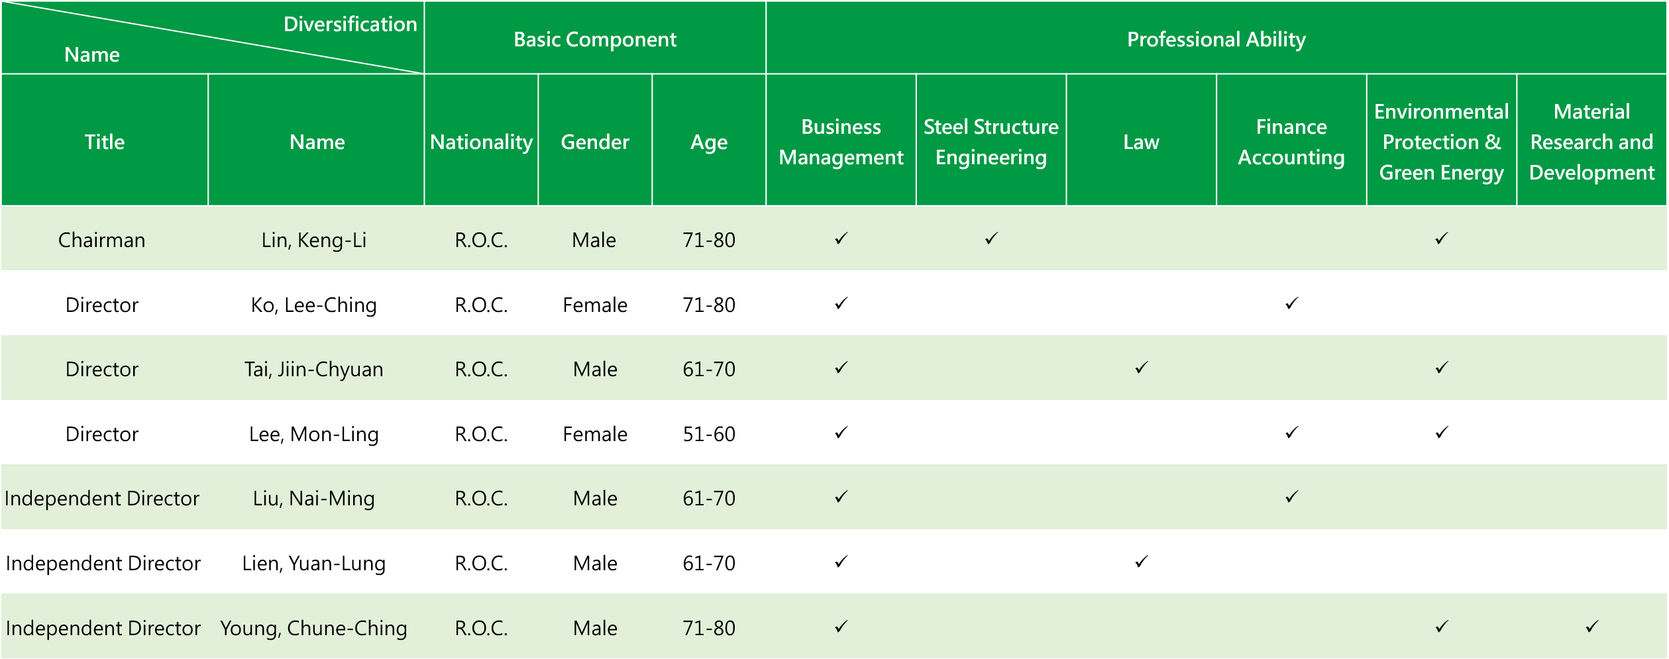This screenshot has width=1669, height=659.
Task: Click Chairman's Business Management checkmark
Action: (841, 238)
